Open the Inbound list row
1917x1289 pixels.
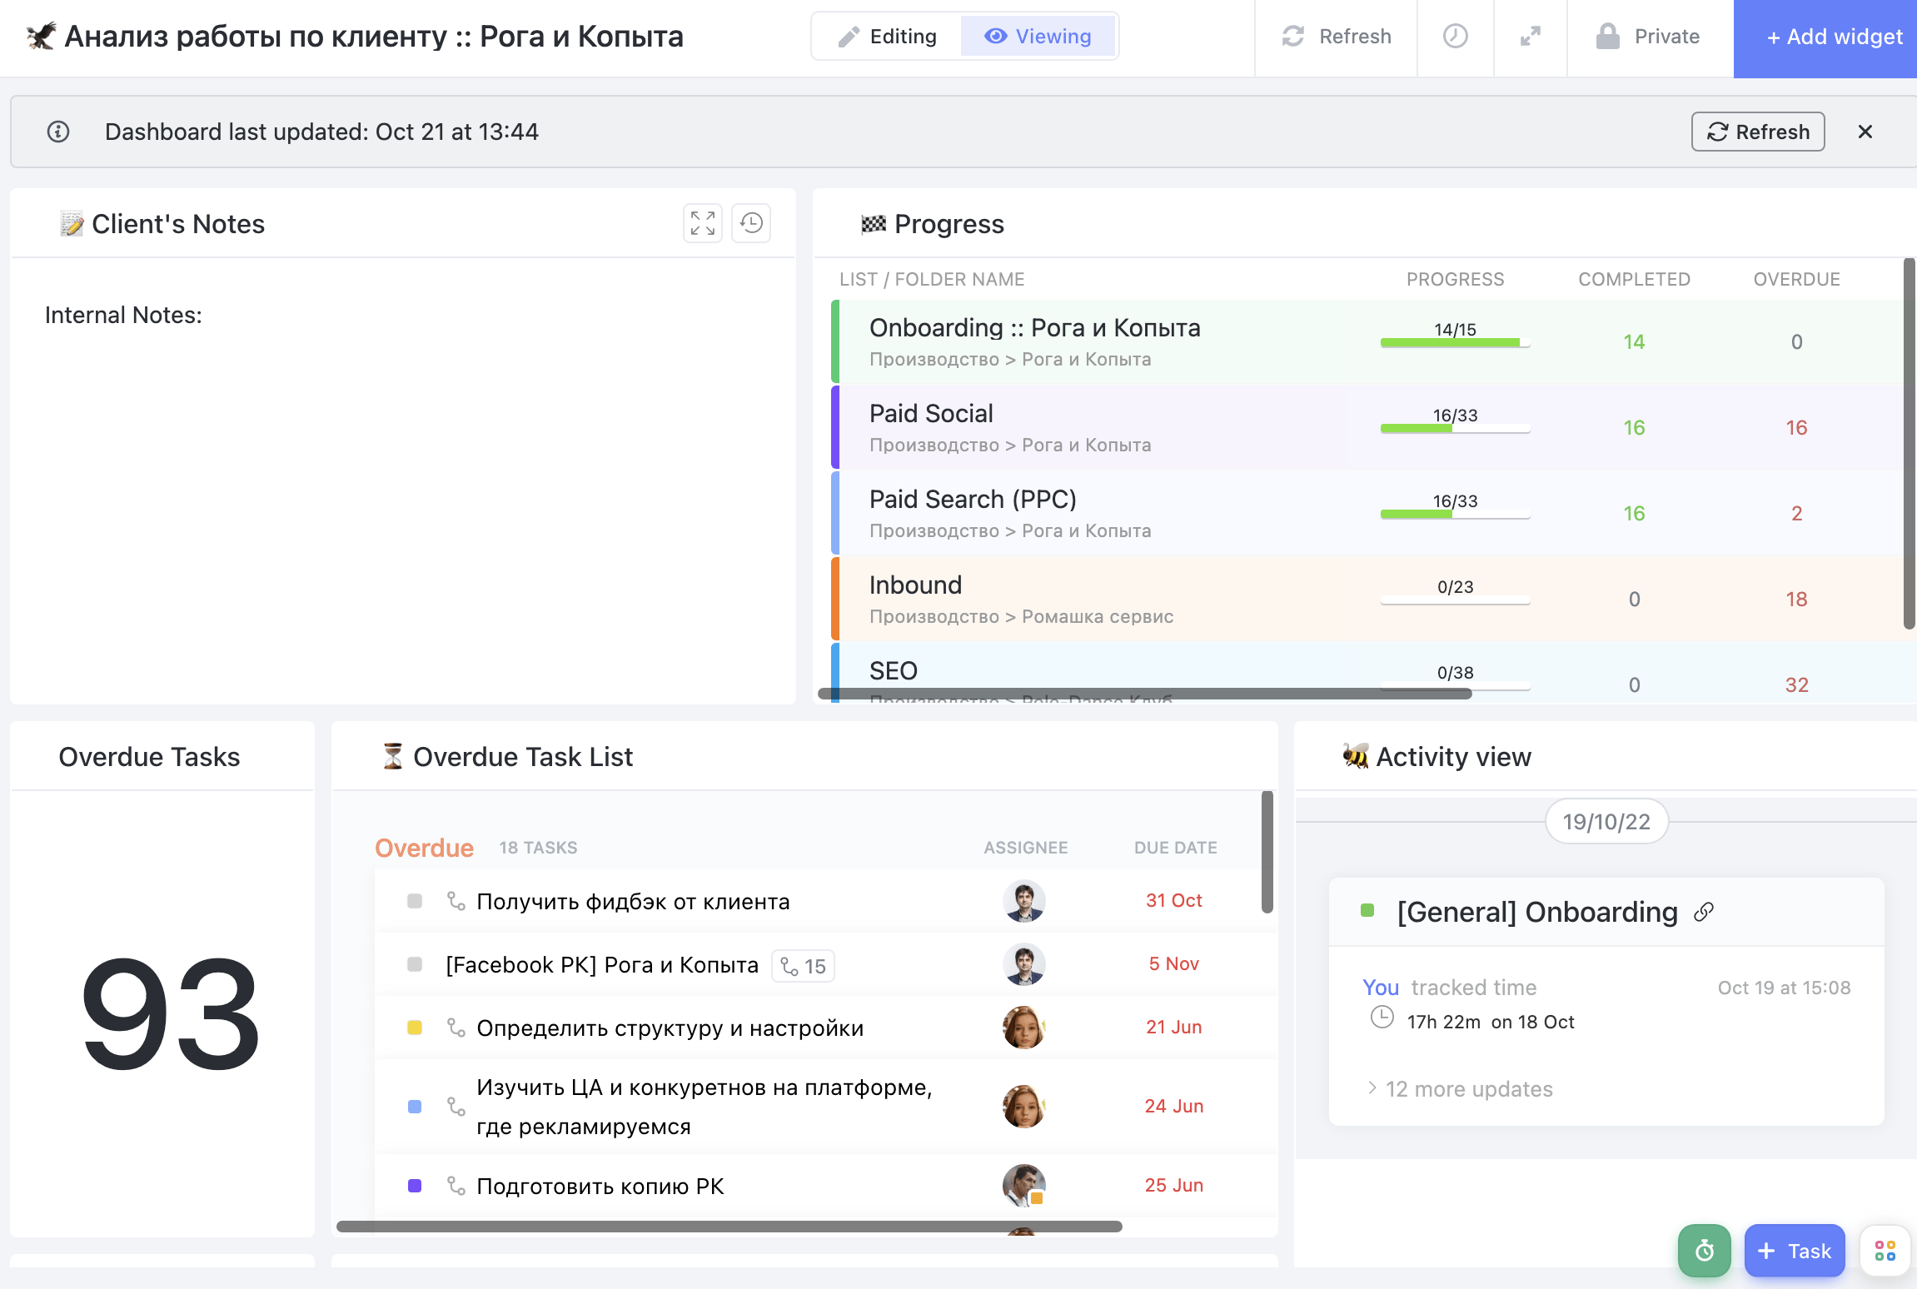click(915, 585)
